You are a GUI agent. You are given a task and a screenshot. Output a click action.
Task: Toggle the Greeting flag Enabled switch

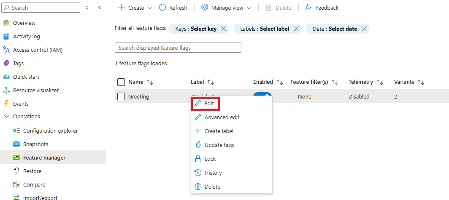coord(262,94)
